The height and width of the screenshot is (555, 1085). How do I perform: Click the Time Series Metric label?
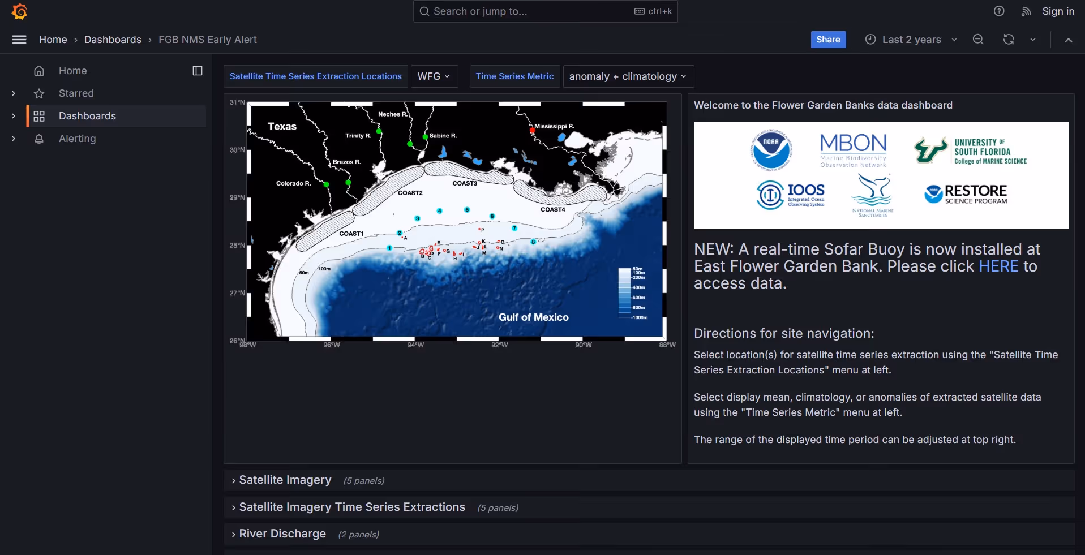tap(514, 76)
